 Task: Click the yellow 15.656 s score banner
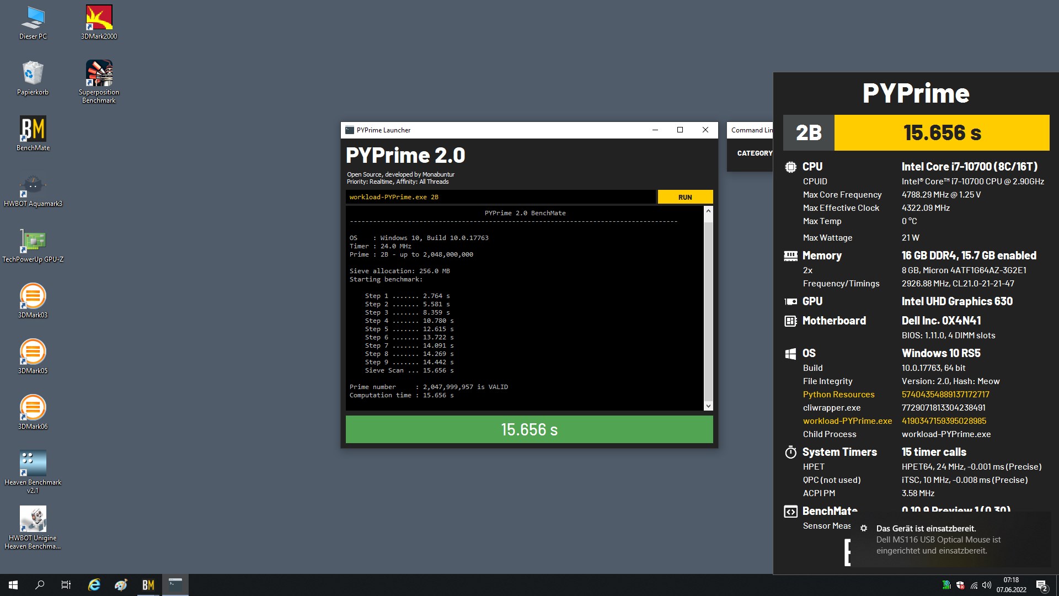(x=942, y=132)
